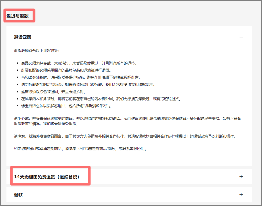This screenshot has width=262, height=206.
Task: Click the bullet starting with 当您试穿鞋款时
Action: [81, 77]
